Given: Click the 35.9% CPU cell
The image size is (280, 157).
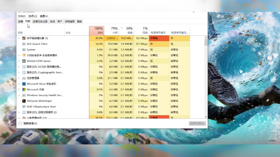Looking at the screenshot, I should click(x=97, y=38).
